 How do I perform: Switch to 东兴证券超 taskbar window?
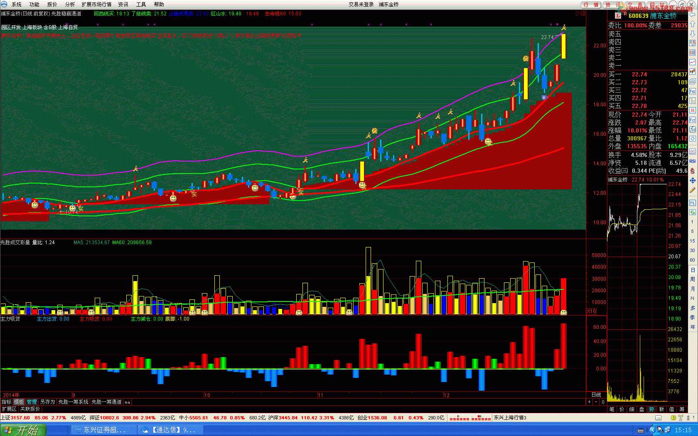[103, 430]
